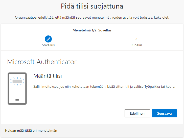Viewport: 184px width, 138px height.
Task: Click the Organisaatiosi edellyttää description text
Action: pyautogui.click(x=92, y=18)
